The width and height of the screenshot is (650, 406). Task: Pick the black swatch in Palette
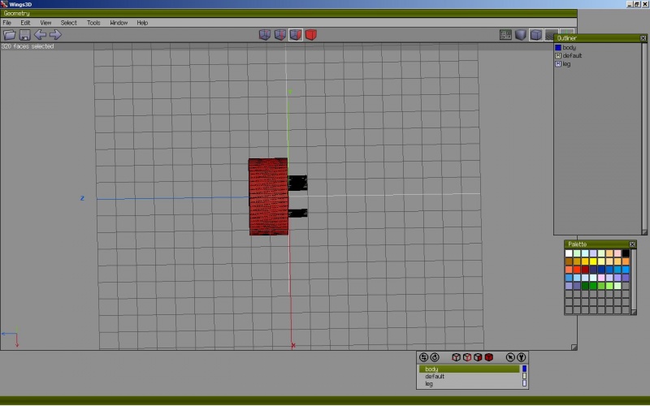626,253
